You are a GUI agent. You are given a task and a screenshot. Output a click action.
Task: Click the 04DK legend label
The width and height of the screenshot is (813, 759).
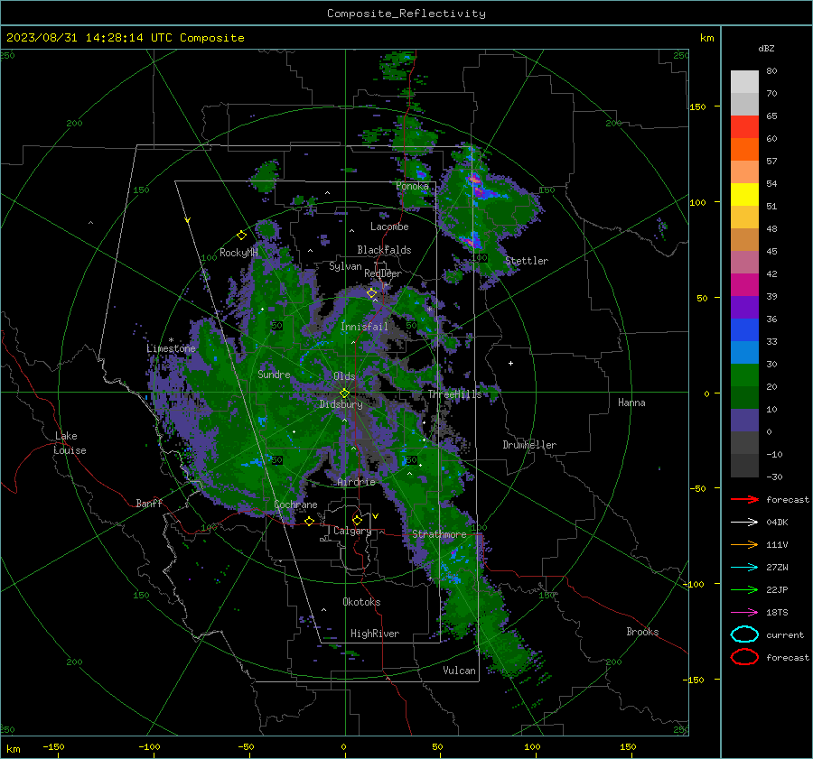pyautogui.click(x=777, y=523)
